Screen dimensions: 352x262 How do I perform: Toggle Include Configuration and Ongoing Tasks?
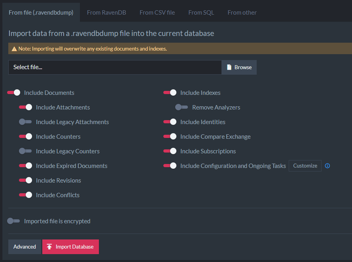click(170, 166)
